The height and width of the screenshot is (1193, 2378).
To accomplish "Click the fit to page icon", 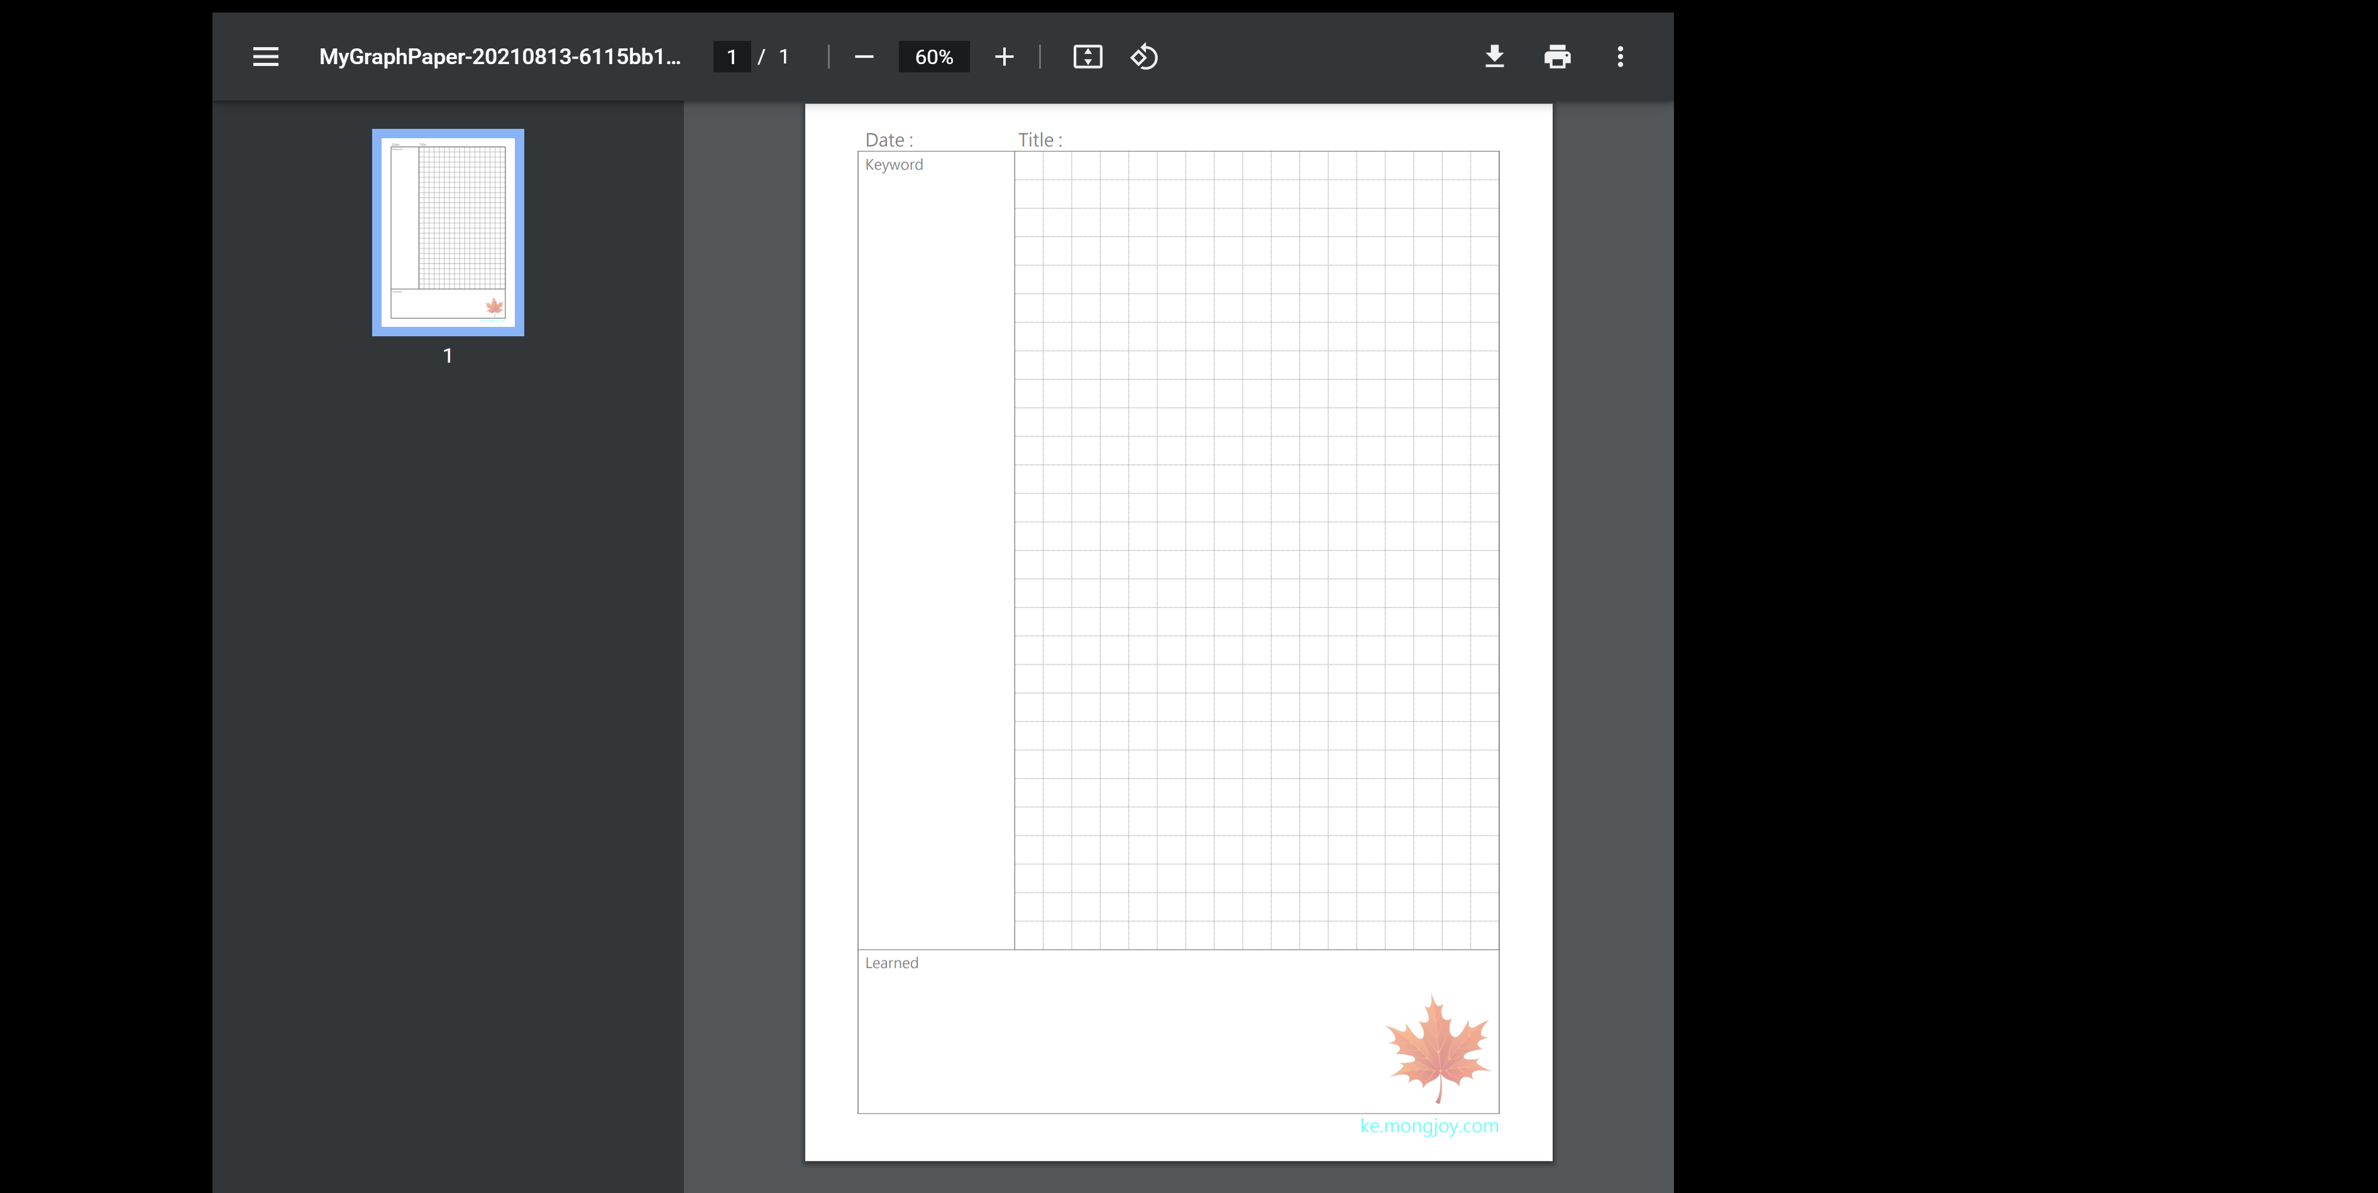I will pos(1087,57).
